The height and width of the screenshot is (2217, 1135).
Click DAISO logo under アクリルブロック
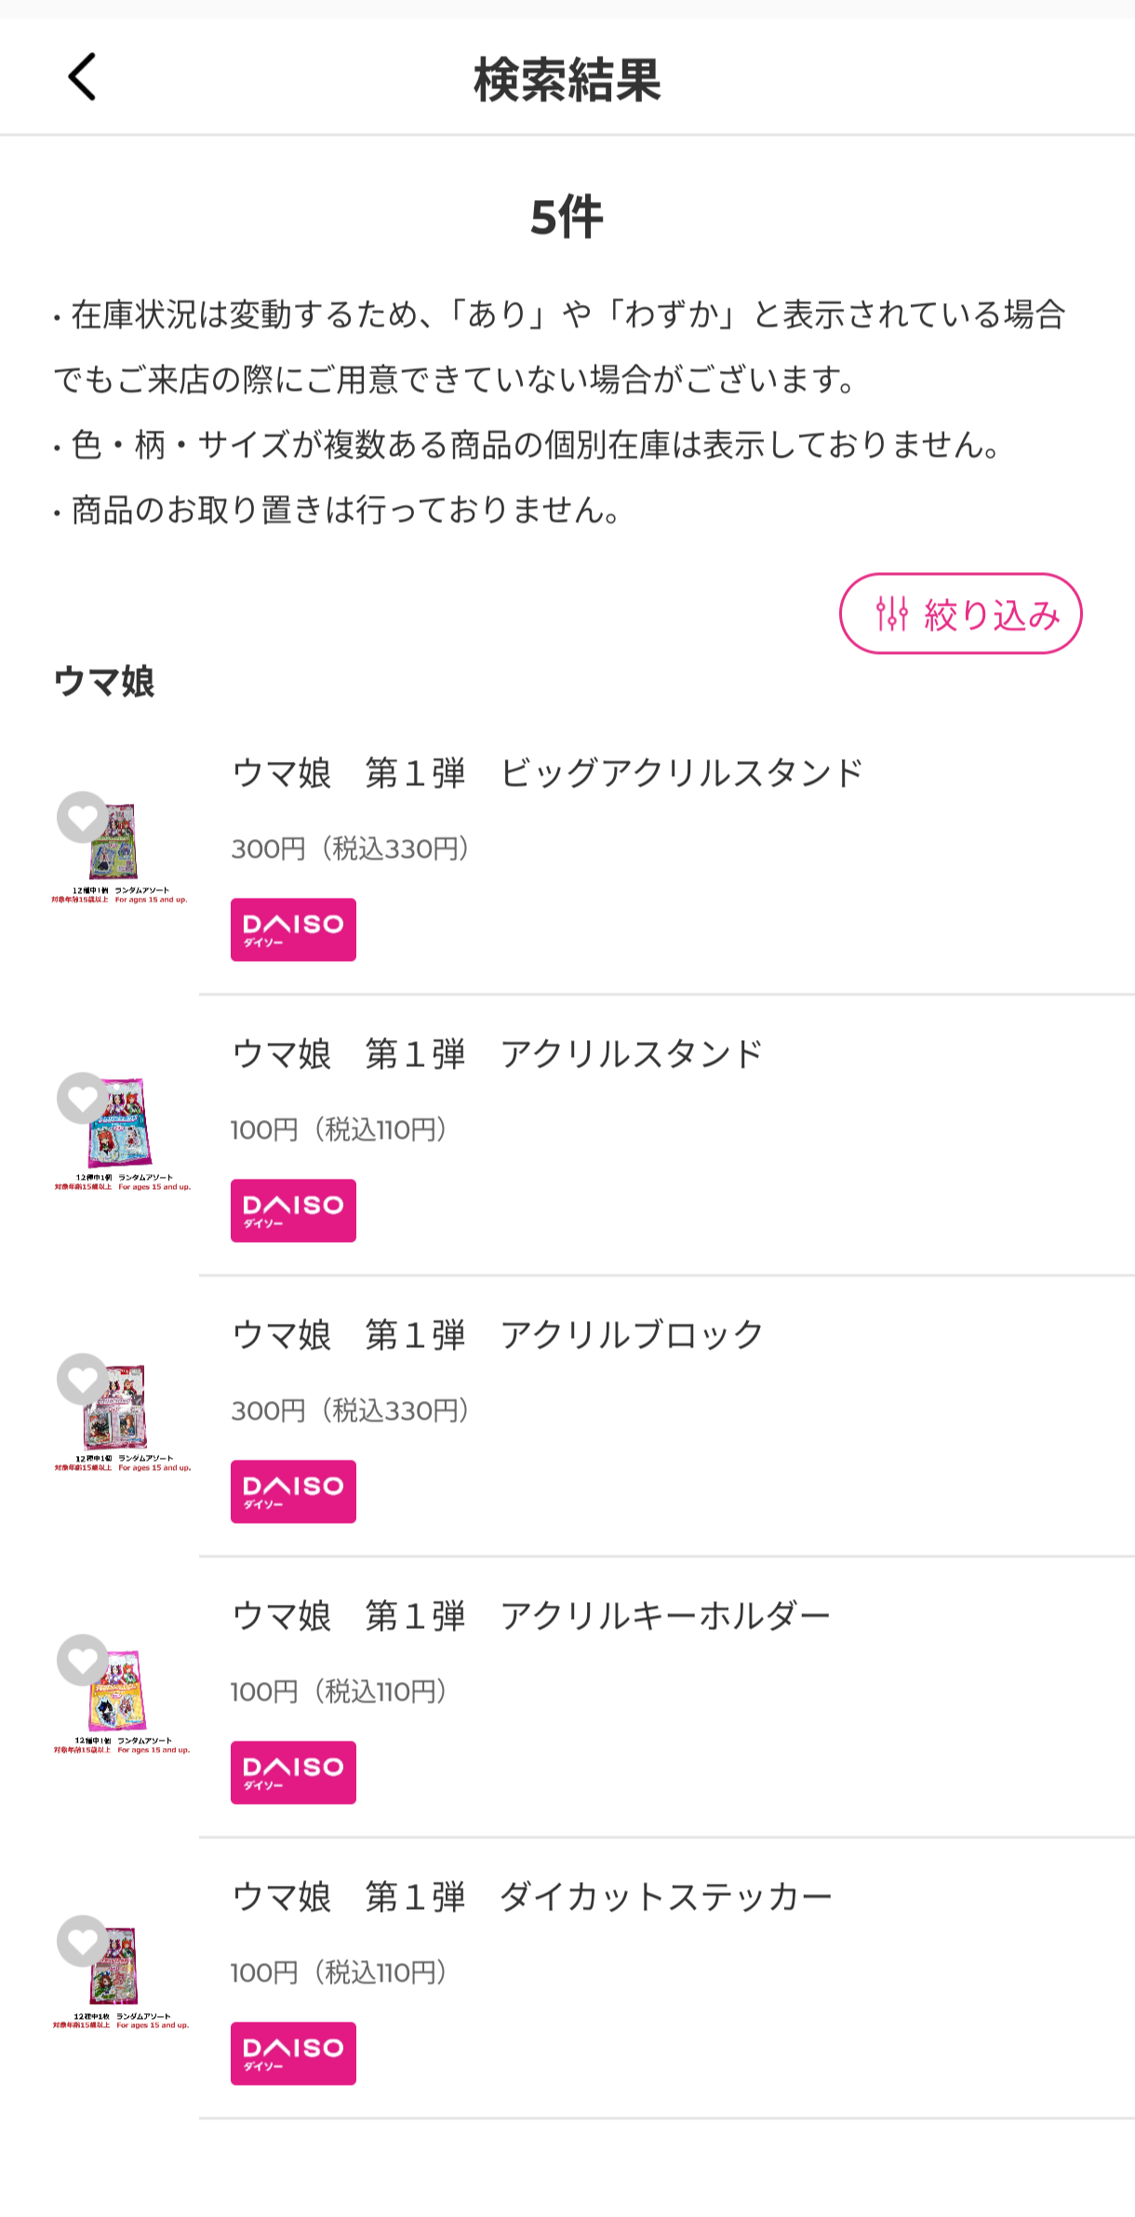[293, 1491]
